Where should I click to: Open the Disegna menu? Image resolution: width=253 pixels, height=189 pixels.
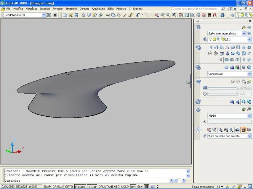pos(84,9)
